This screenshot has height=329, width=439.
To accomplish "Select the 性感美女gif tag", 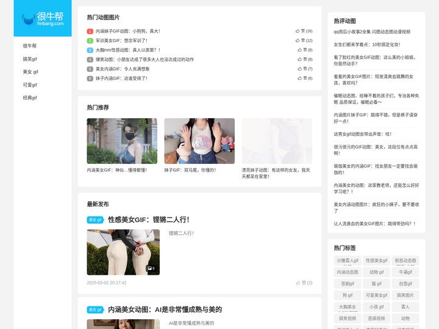I will [377, 261].
